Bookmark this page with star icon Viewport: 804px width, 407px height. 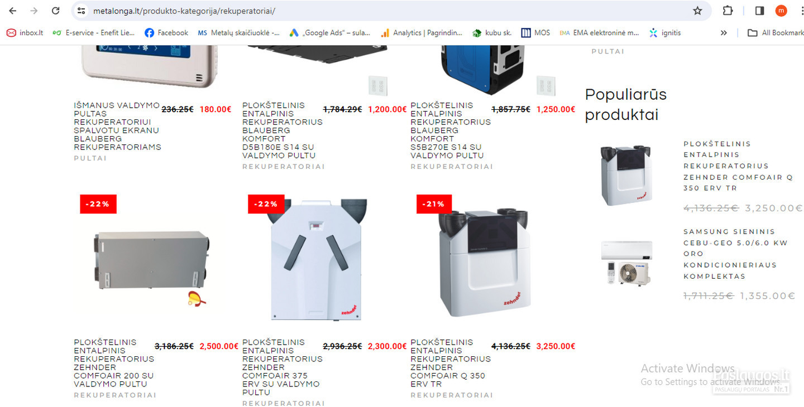(x=697, y=11)
